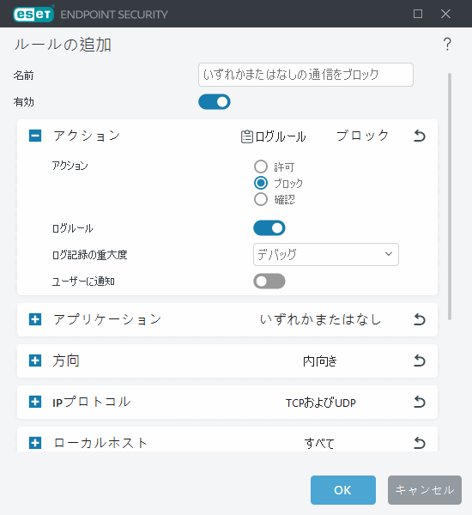Toggle the 有効 switch off
The image size is (472, 515).
tap(215, 102)
